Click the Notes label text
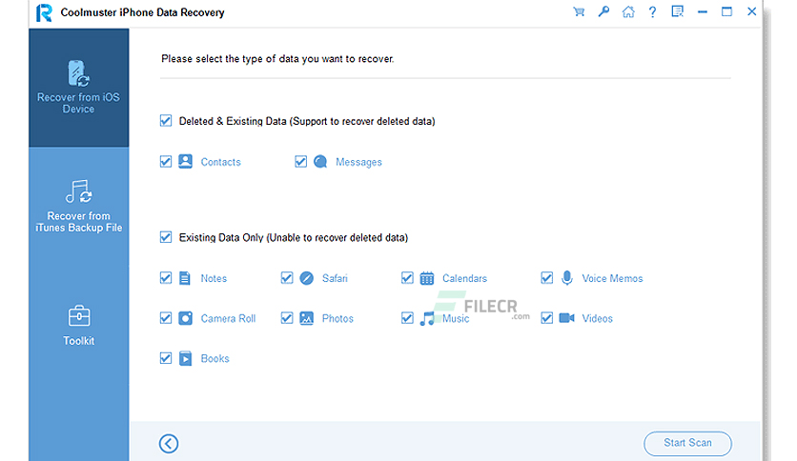 [214, 278]
